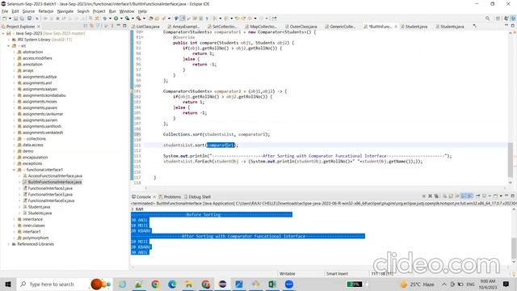Expand Referenced Libraries node
Image resolution: width=517 pixels, height=291 pixels.
pyautogui.click(x=9, y=244)
